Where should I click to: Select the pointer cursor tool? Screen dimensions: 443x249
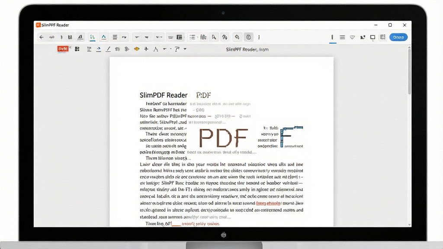(x=214, y=37)
